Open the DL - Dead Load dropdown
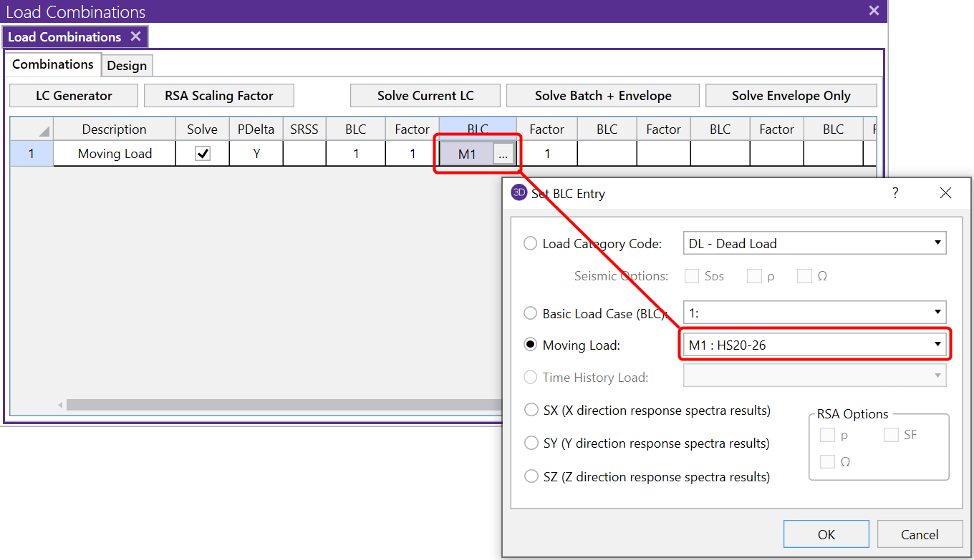The height and width of the screenshot is (560, 974). (814, 243)
